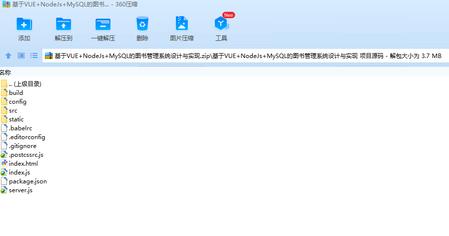Select the .babelrc file
Image resolution: width=449 pixels, height=236 pixels.
tap(20, 128)
